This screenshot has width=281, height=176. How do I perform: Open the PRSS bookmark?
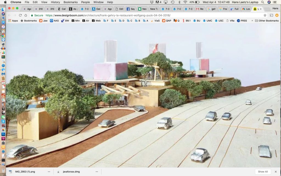pos(242,21)
